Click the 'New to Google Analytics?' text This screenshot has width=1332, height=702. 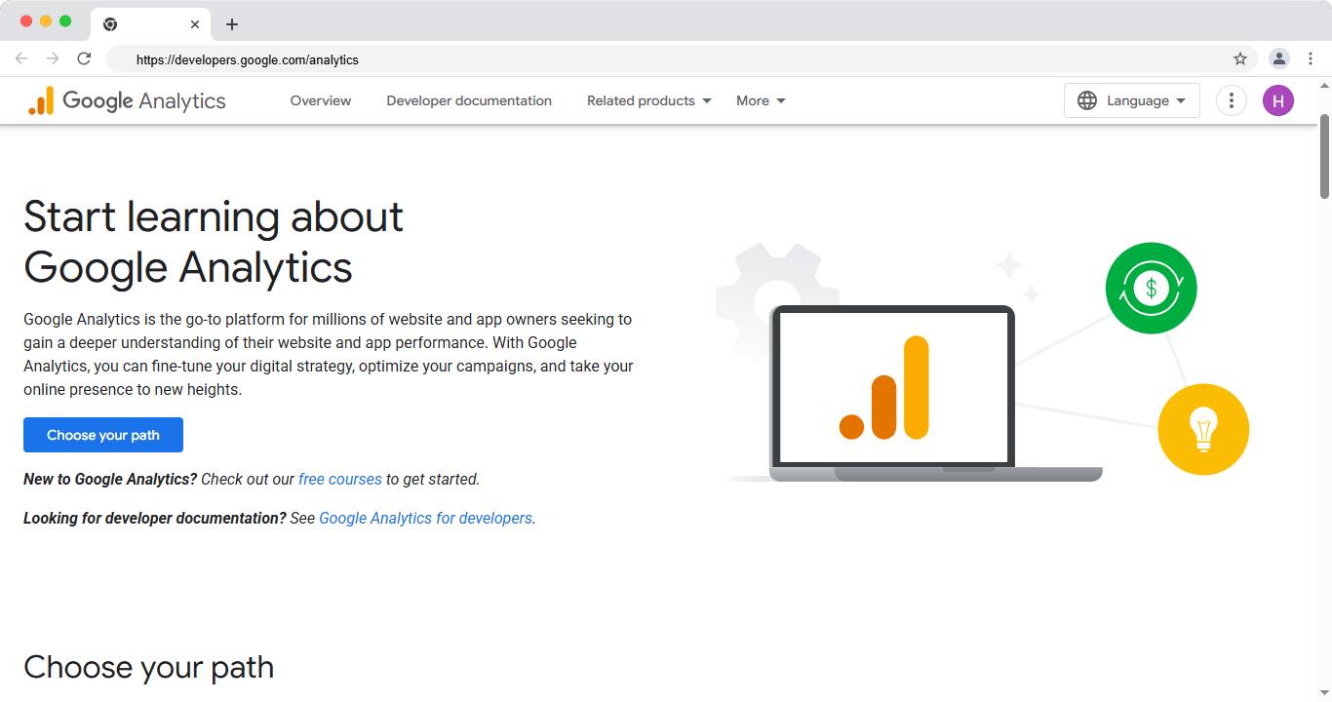pyautogui.click(x=110, y=479)
